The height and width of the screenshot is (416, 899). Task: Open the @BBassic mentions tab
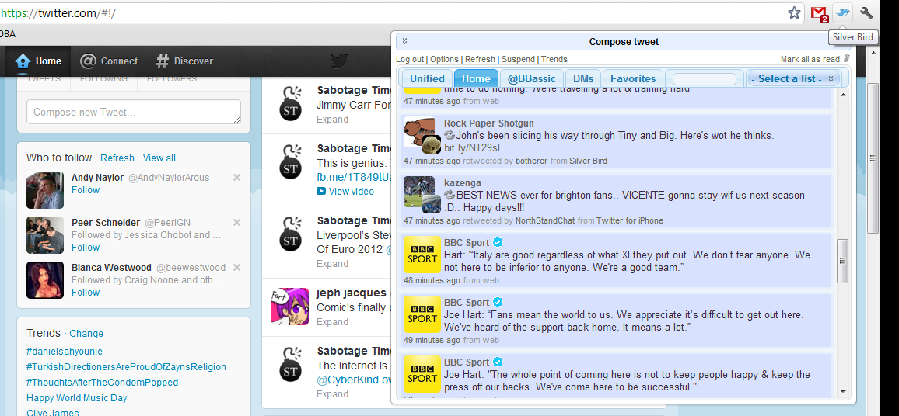(x=531, y=78)
